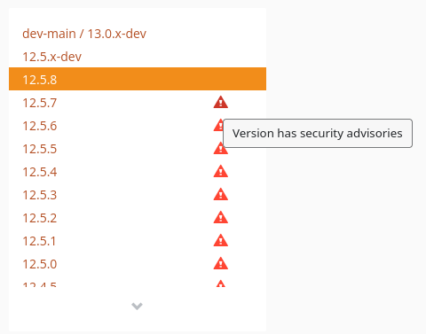
Task: Choose version 12.5.1
Action: [39, 241]
